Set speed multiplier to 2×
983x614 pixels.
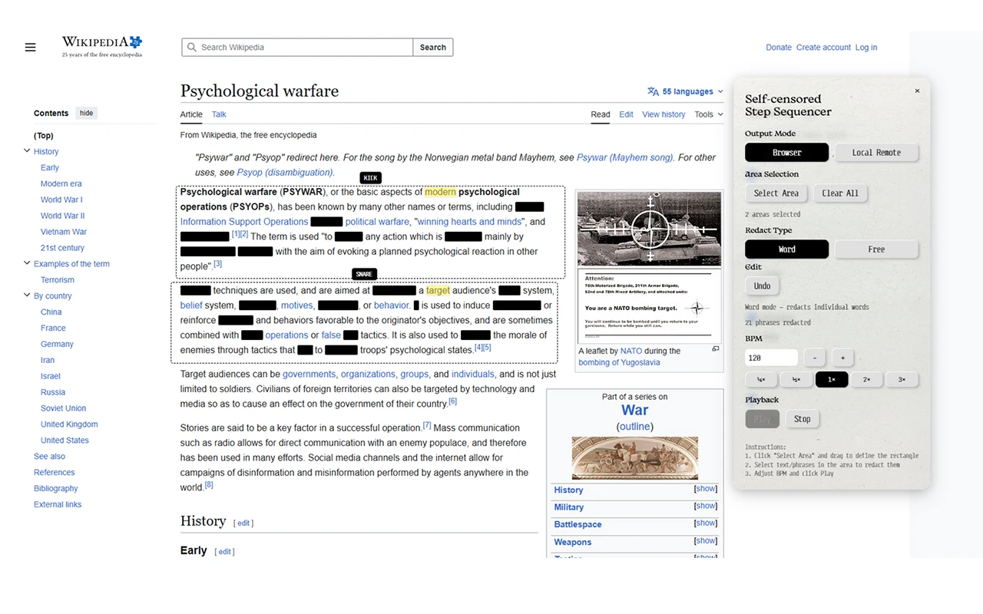pyautogui.click(x=867, y=379)
